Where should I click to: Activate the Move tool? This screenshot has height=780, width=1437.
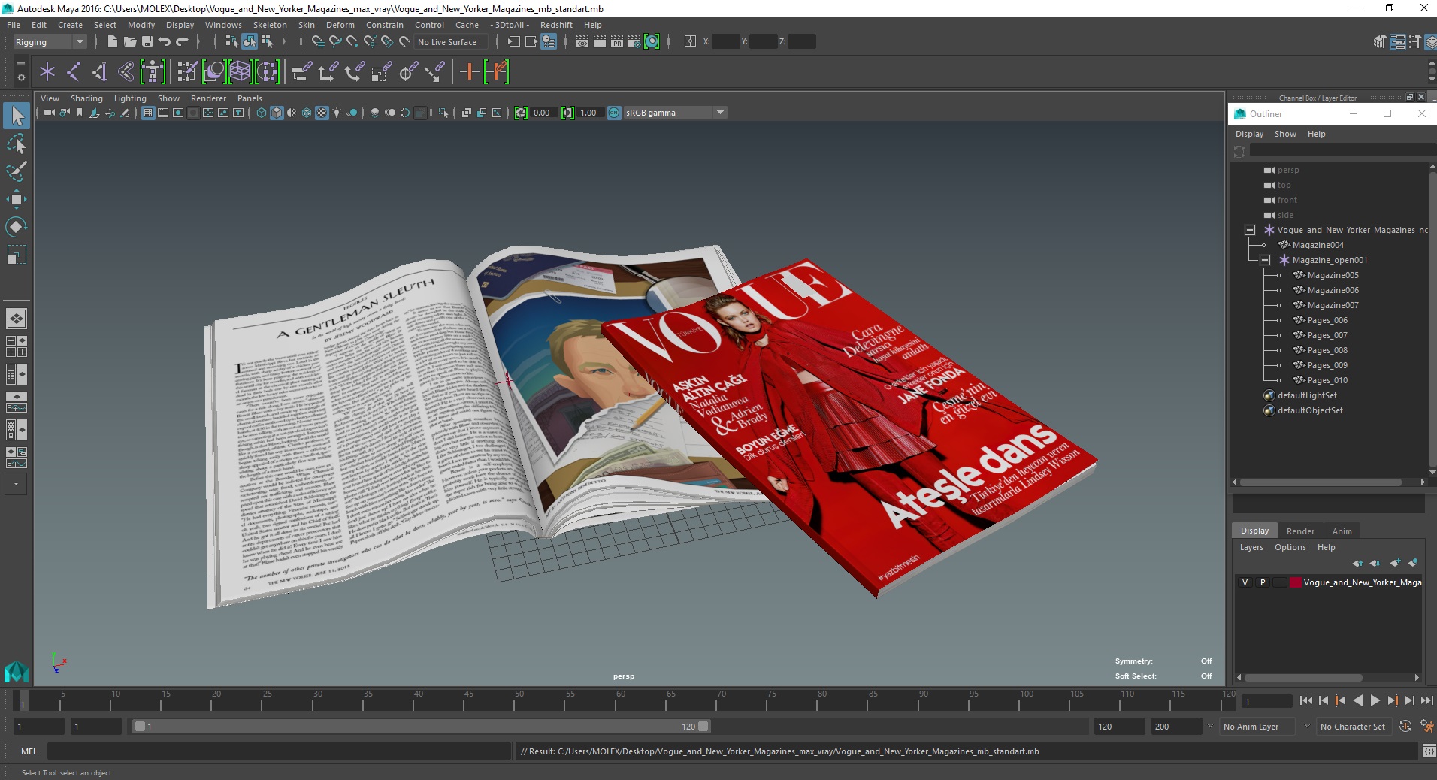pos(17,199)
